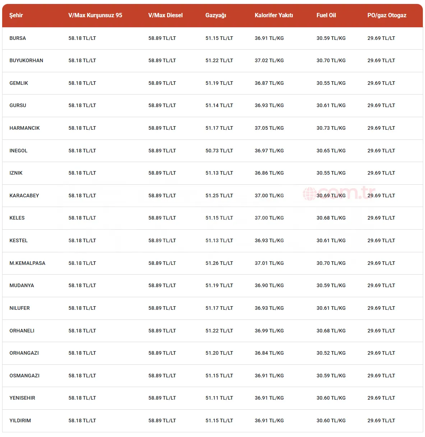425x437 pixels.
Task: Click the YILDIRIM row label
Action: 20,420
